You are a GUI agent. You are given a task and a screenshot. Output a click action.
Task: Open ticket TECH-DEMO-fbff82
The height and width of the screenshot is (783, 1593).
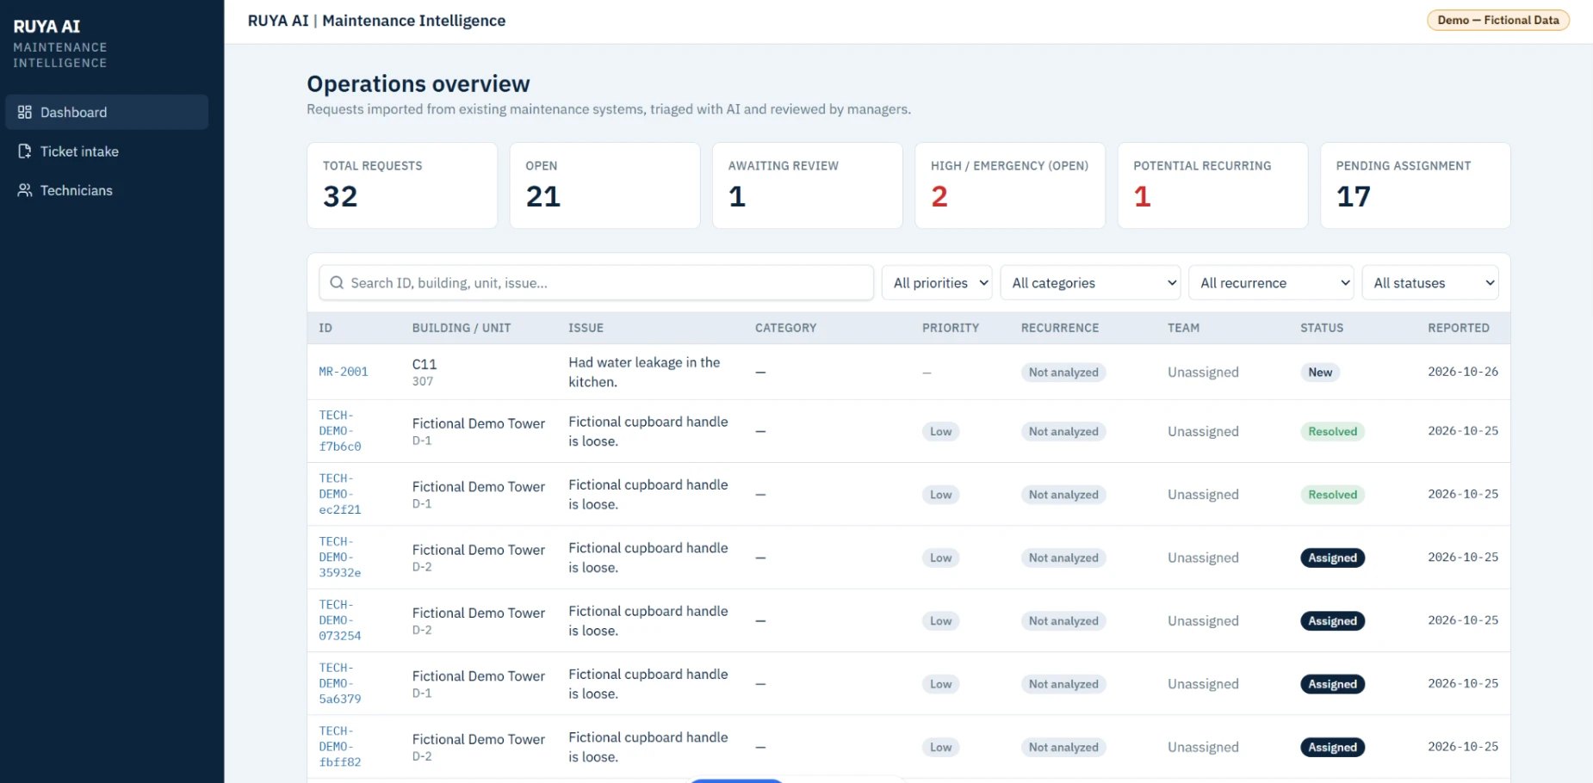point(340,746)
